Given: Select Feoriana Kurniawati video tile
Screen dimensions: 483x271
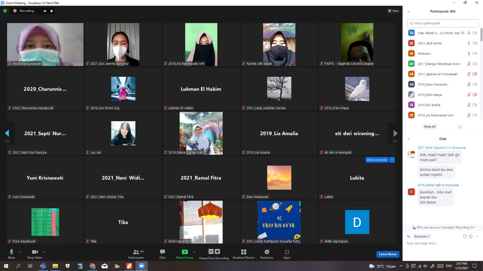Looking at the screenshot, I should coord(45,44).
